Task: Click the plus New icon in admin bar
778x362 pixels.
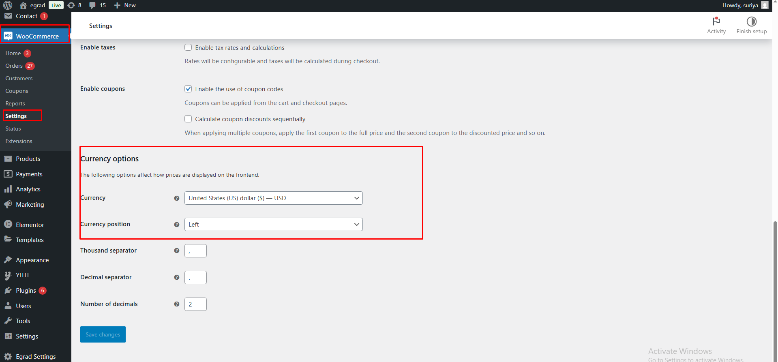Action: (x=117, y=5)
